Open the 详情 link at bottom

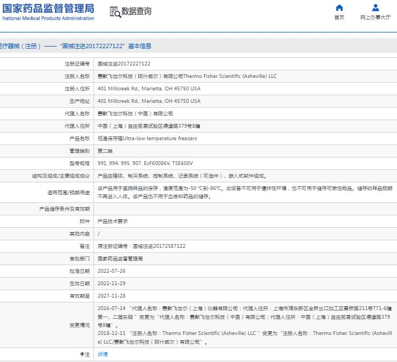[103, 354]
